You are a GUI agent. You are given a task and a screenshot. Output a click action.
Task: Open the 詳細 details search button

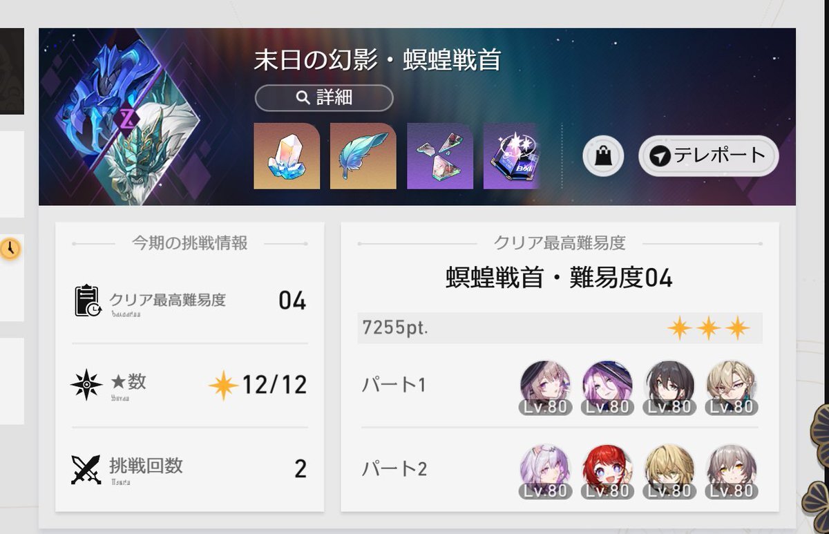324,98
